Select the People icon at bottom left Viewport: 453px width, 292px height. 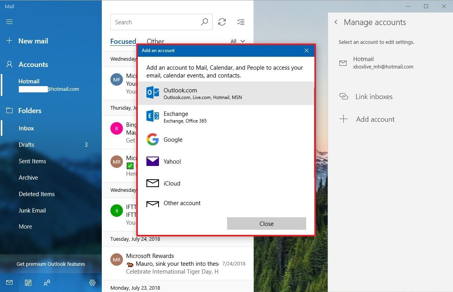(x=47, y=282)
